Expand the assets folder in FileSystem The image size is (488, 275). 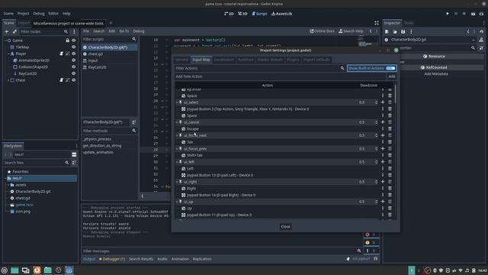pyautogui.click(x=8, y=185)
